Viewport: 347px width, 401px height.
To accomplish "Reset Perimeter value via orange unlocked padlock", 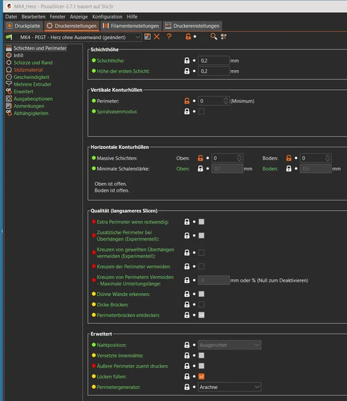I will pyautogui.click(x=187, y=101).
